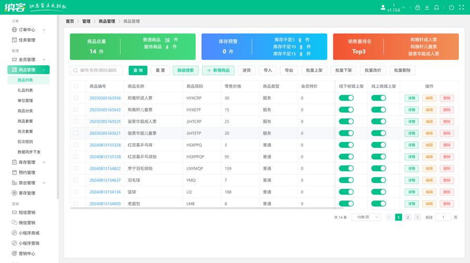Expand the 订单中心 chevron

point(44,29)
